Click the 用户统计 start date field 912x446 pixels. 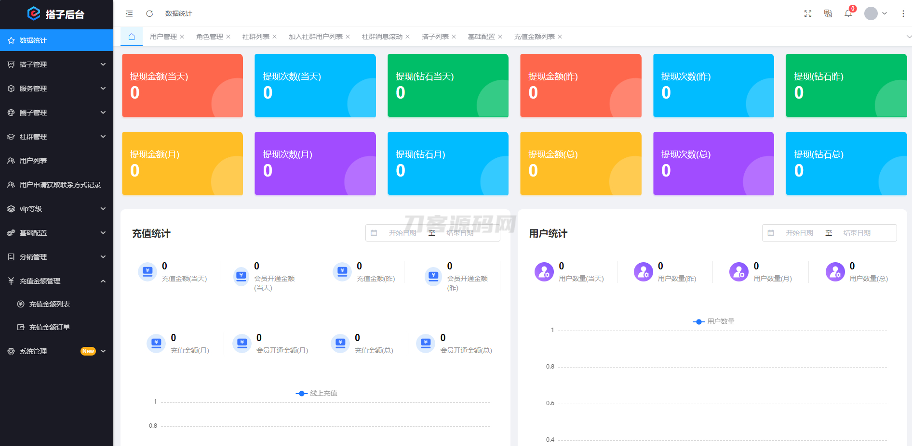(799, 233)
